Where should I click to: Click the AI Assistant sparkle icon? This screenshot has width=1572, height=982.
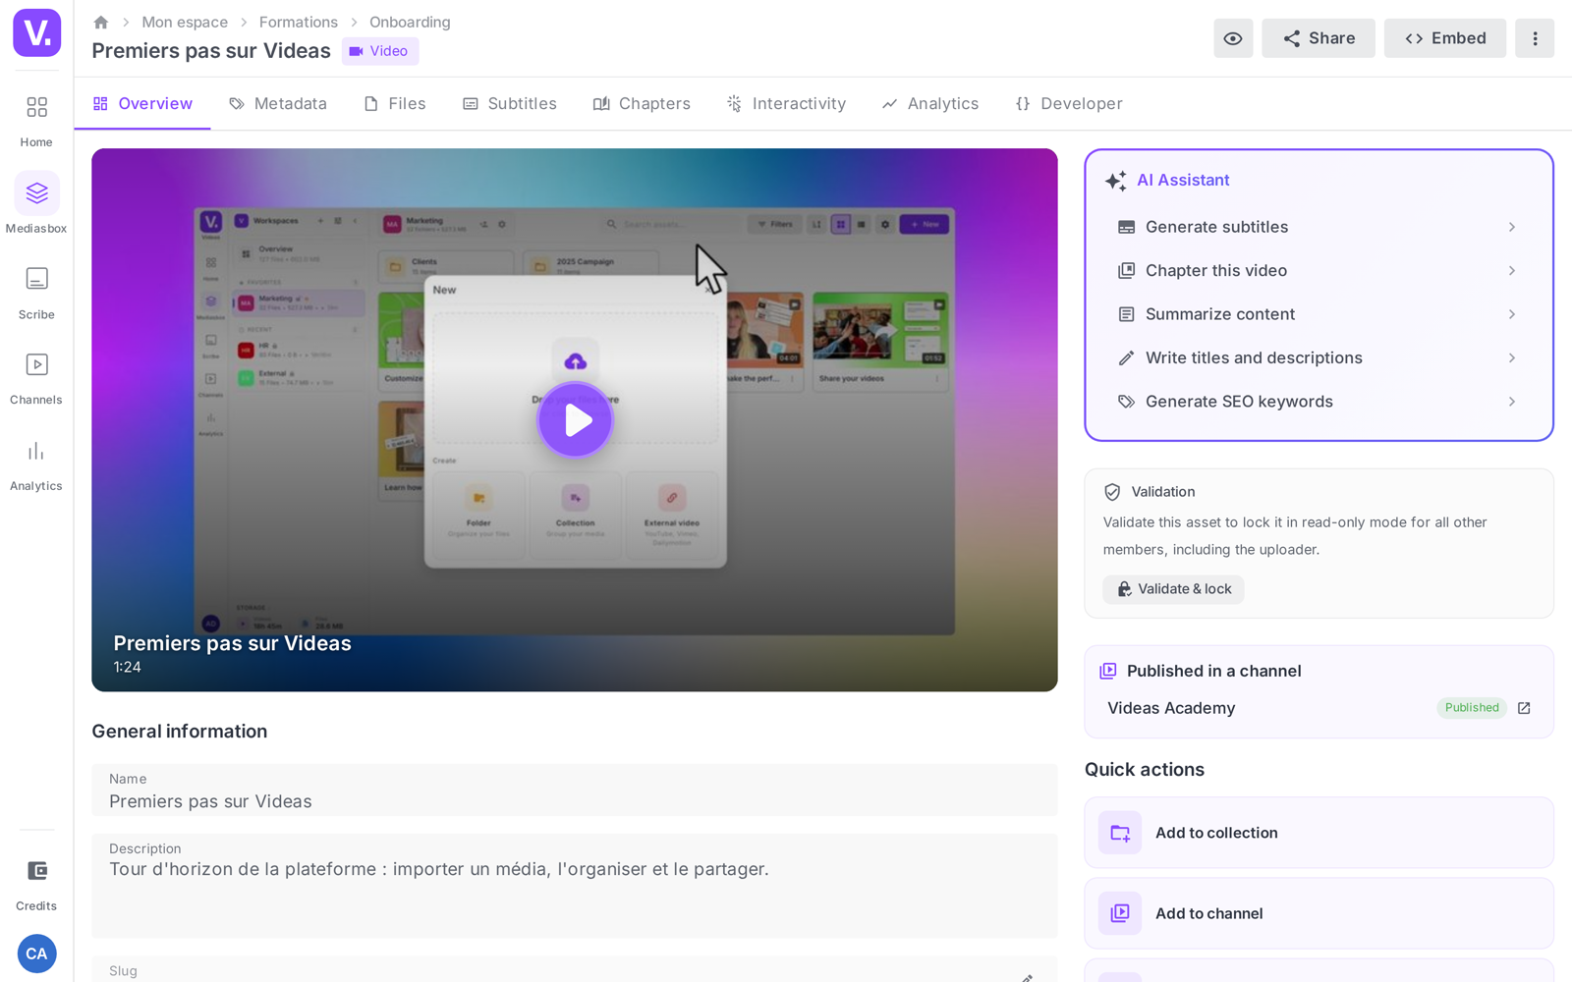(1115, 181)
